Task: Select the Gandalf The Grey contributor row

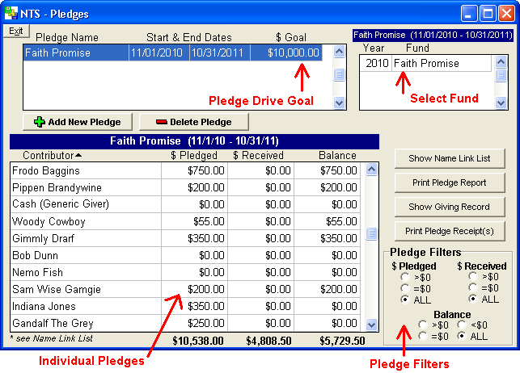Action: pos(185,323)
